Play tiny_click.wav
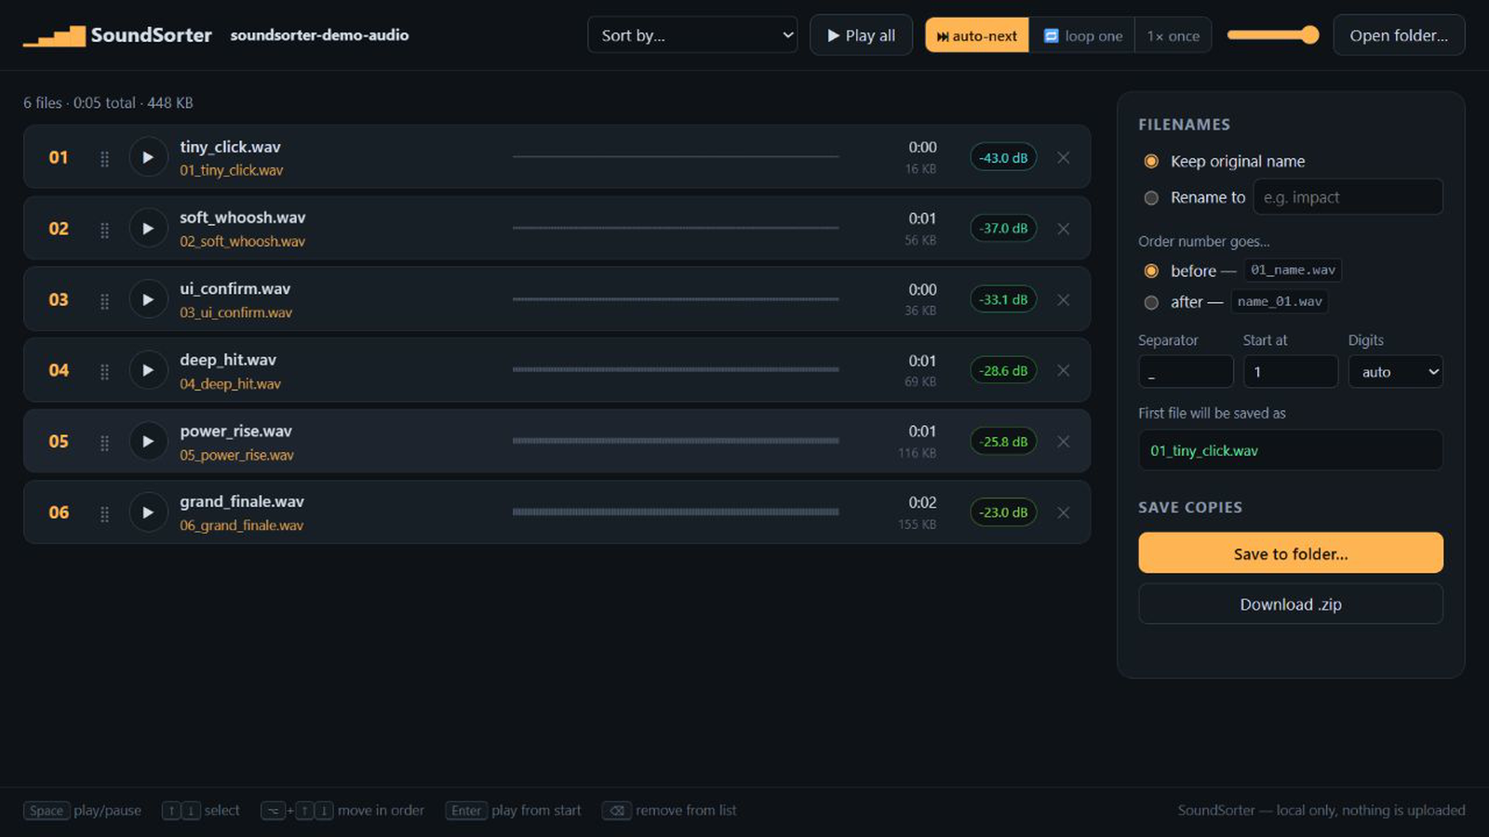 click(x=148, y=157)
